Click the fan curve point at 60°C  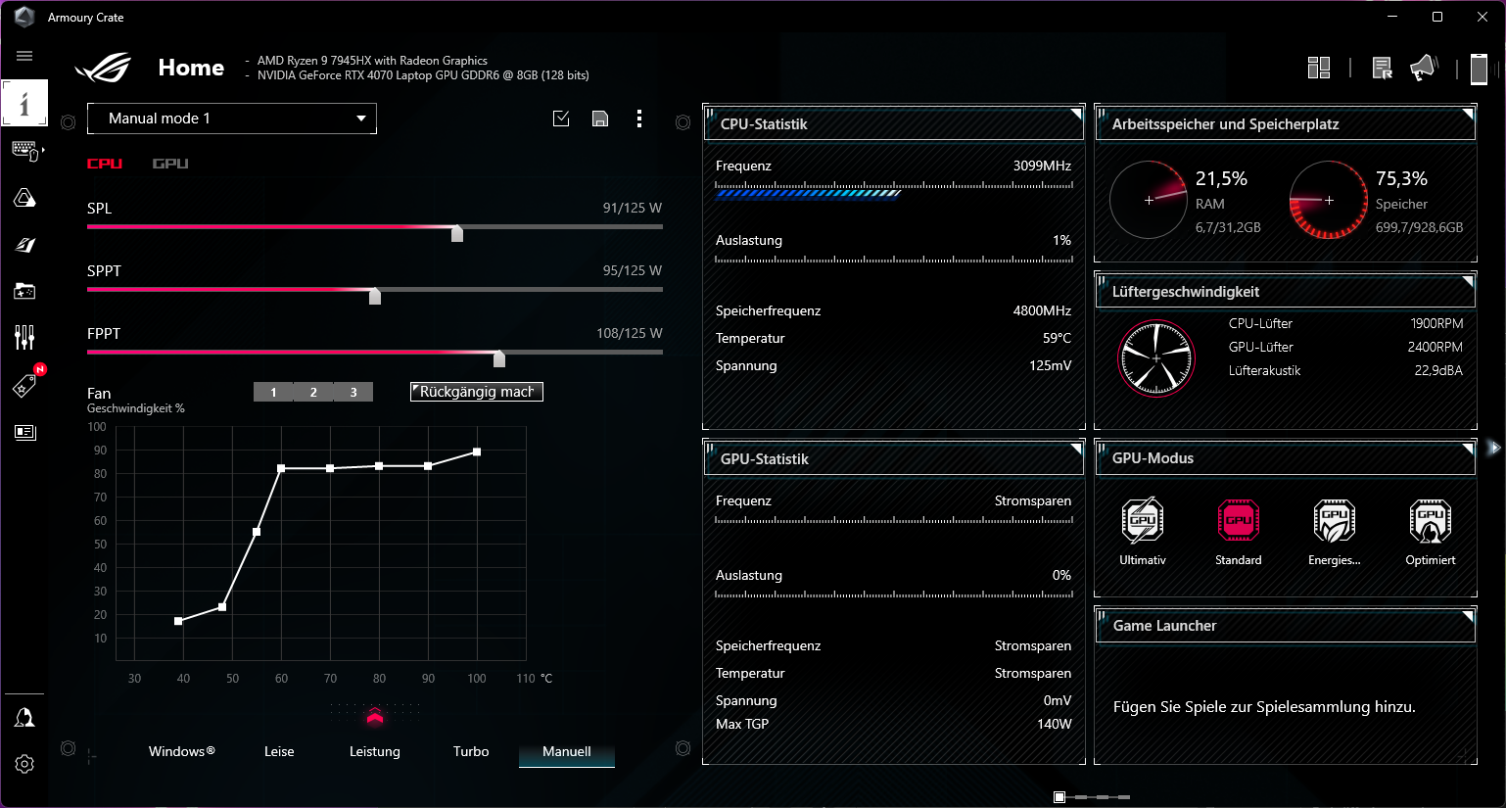point(281,468)
